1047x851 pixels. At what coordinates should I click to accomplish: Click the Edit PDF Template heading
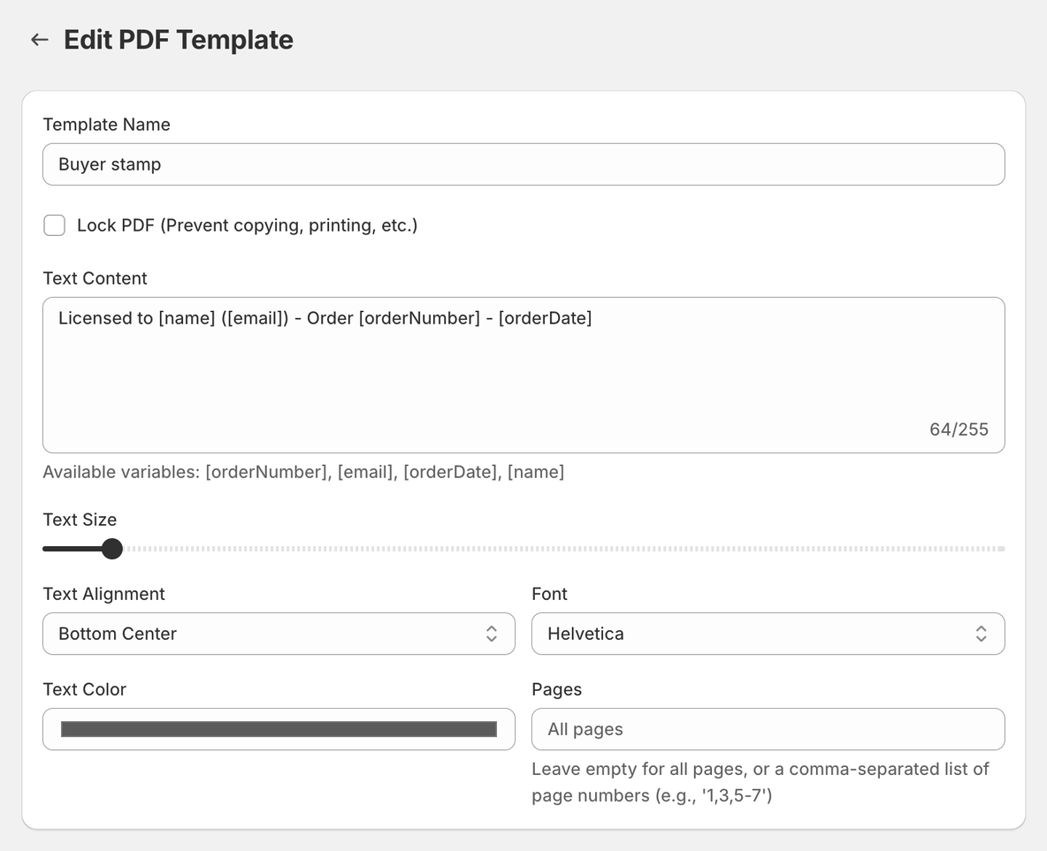[179, 40]
